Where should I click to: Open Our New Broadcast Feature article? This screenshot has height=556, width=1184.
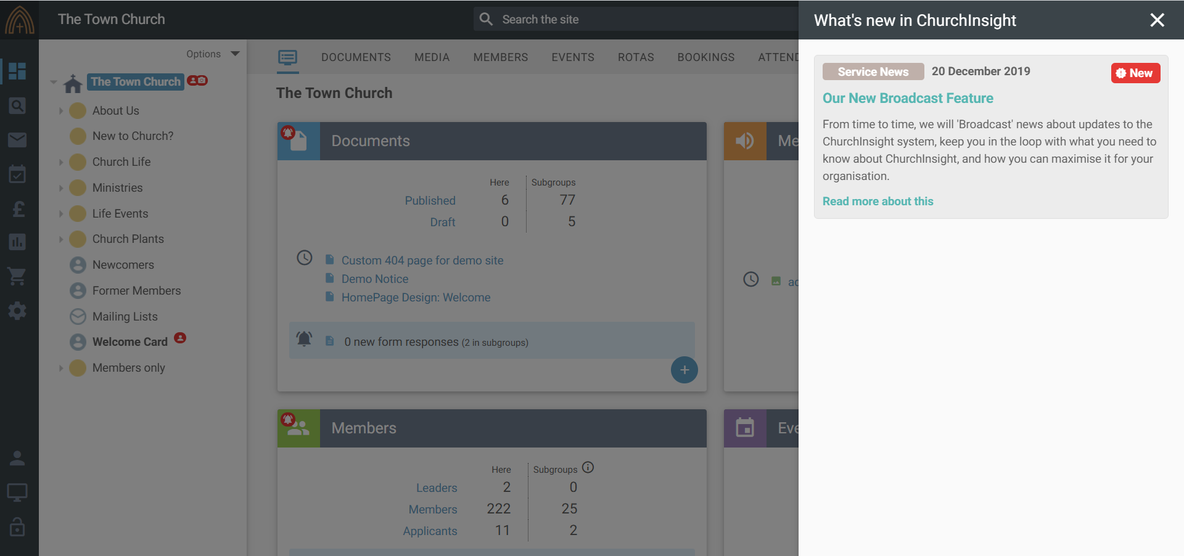907,99
